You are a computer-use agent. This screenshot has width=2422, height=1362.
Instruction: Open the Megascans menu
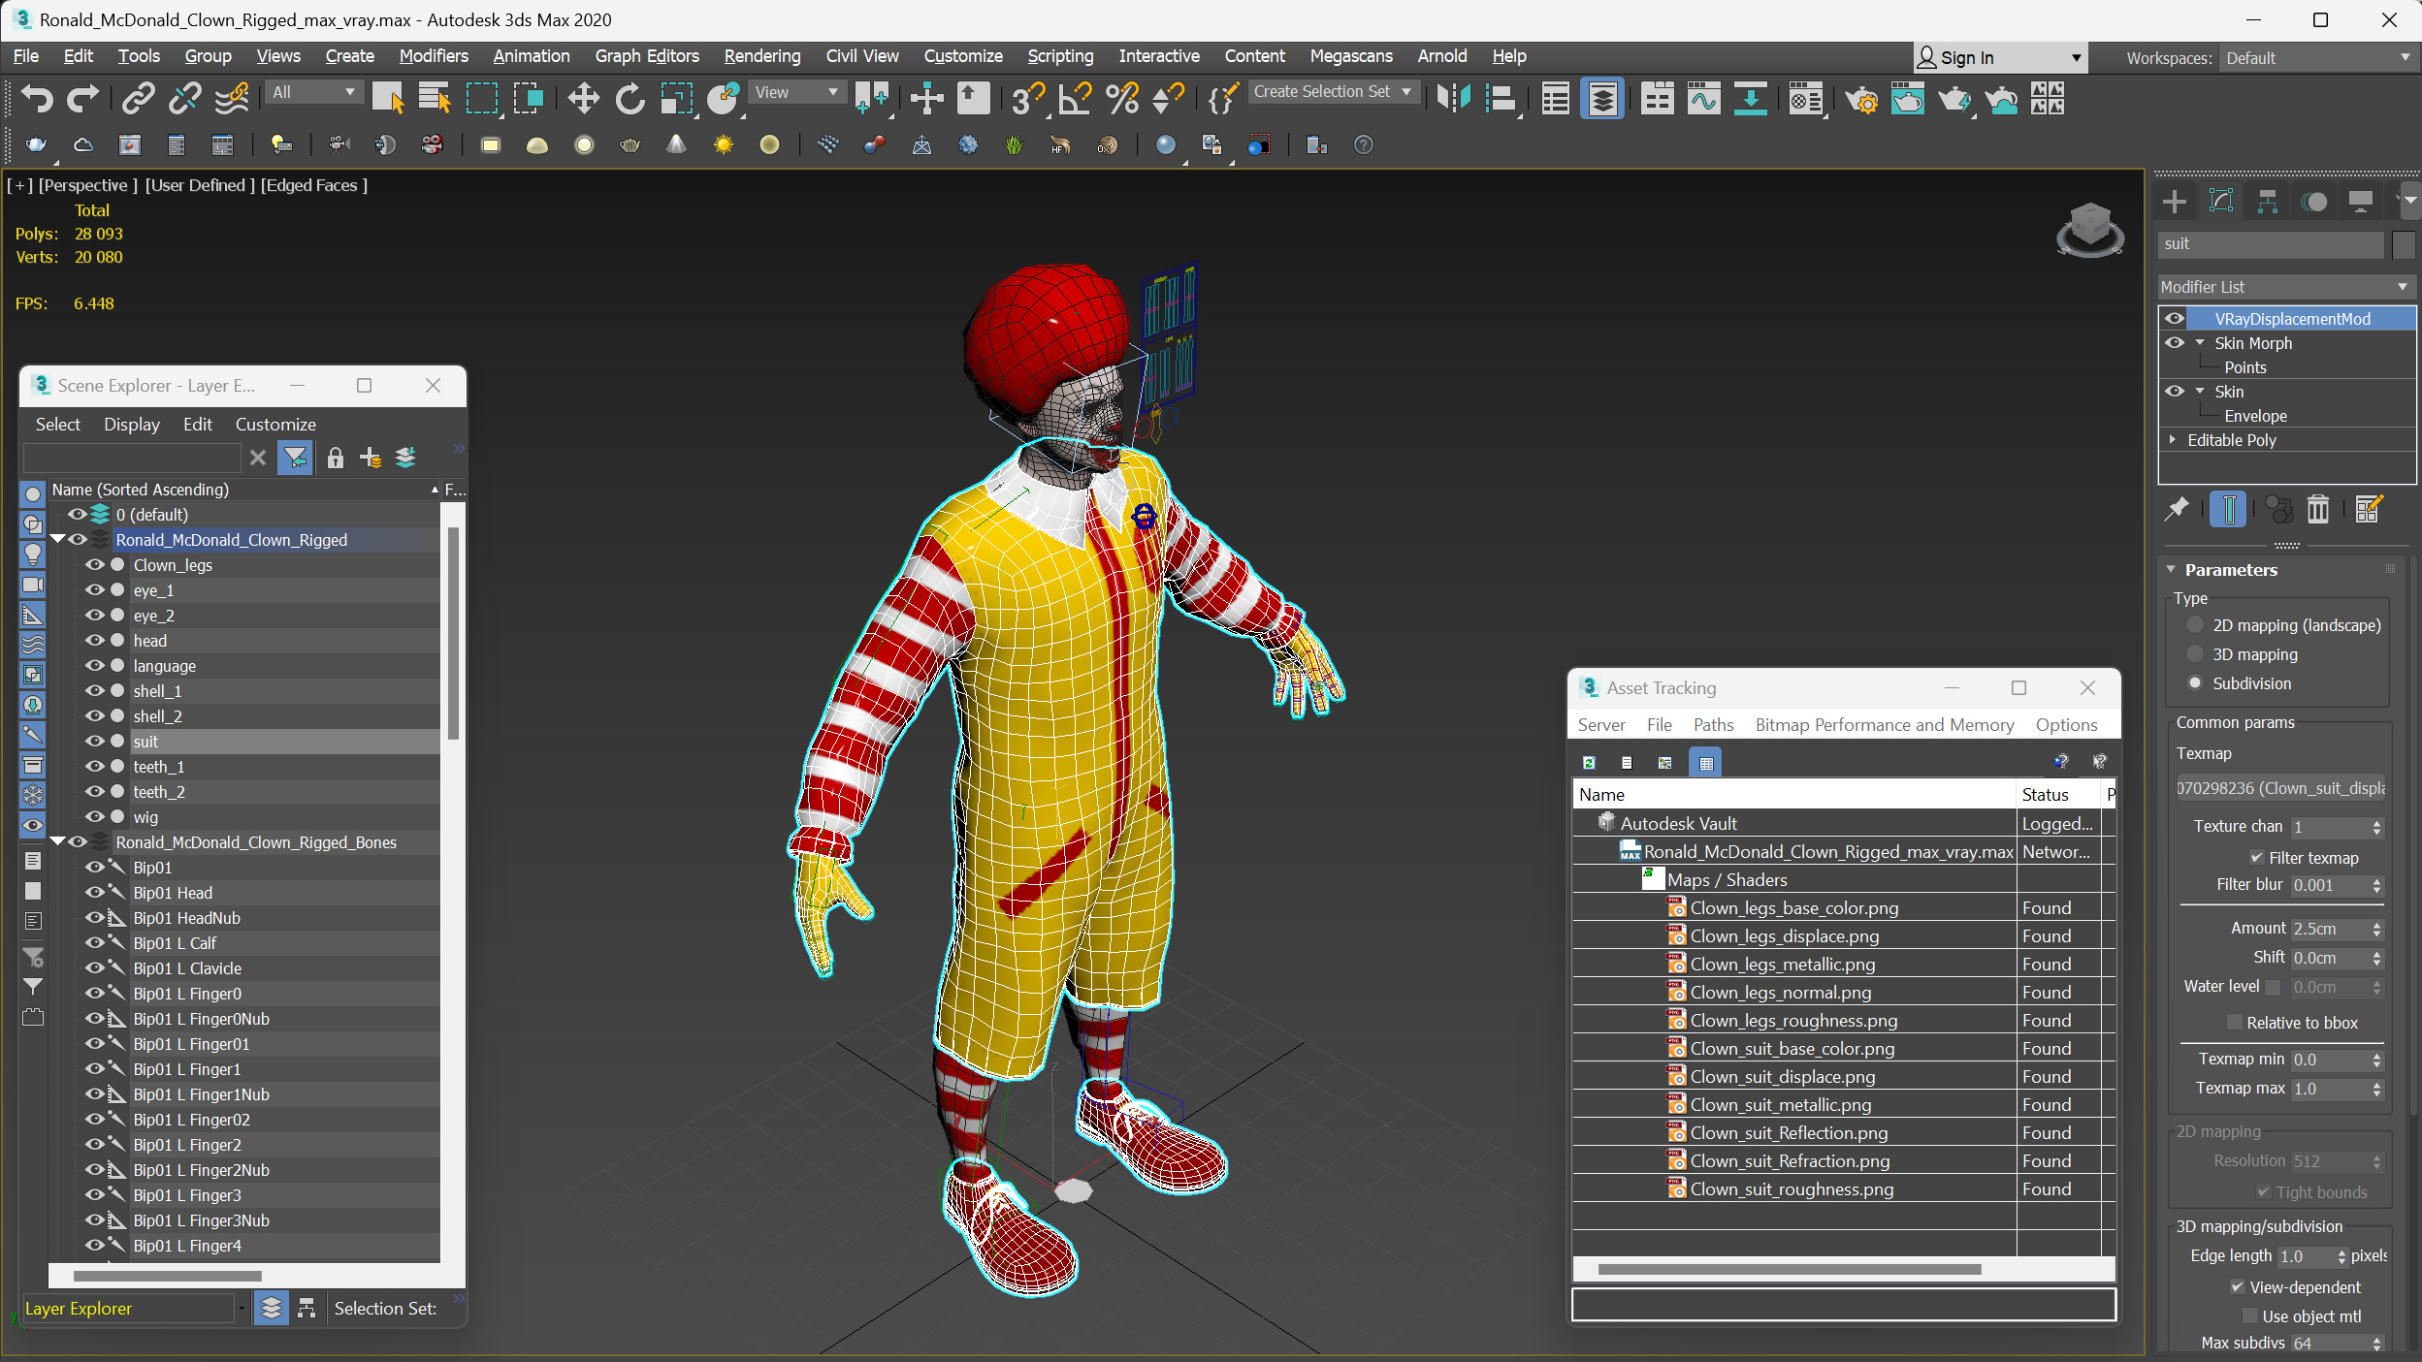pyautogui.click(x=1350, y=56)
